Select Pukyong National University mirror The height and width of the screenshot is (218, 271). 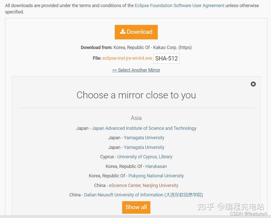pyautogui.click(x=156, y=176)
